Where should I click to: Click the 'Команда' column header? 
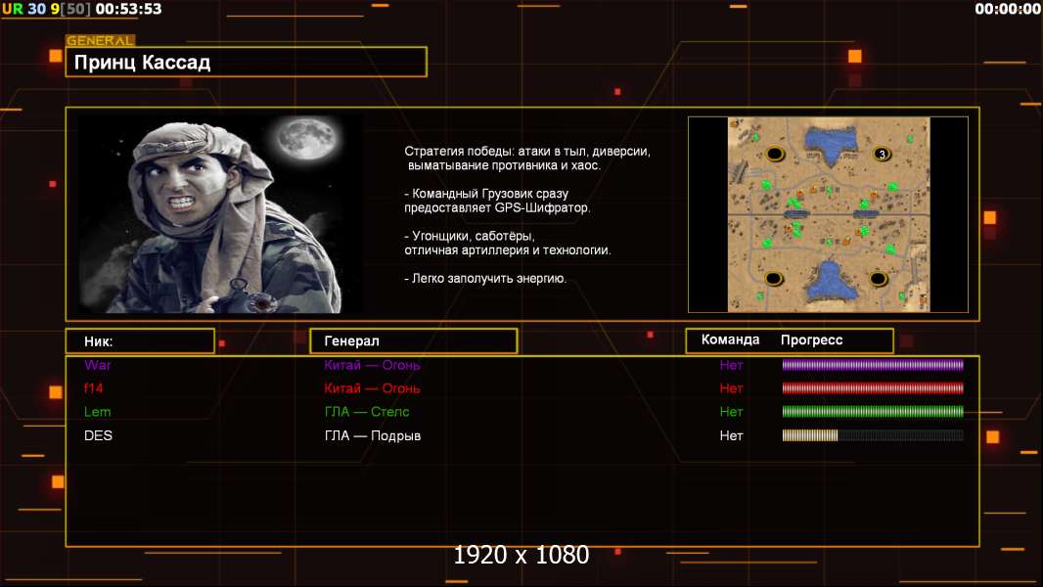[x=730, y=340]
